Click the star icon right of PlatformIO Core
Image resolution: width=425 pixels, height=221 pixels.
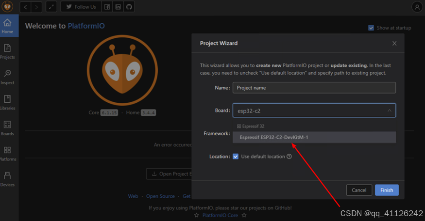click(x=244, y=215)
